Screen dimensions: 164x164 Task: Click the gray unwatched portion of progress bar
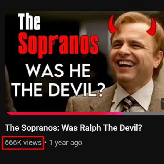[x=143, y=113]
